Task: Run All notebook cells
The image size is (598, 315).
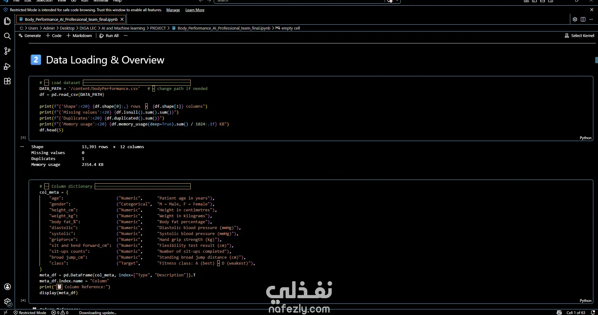Action: (x=109, y=35)
